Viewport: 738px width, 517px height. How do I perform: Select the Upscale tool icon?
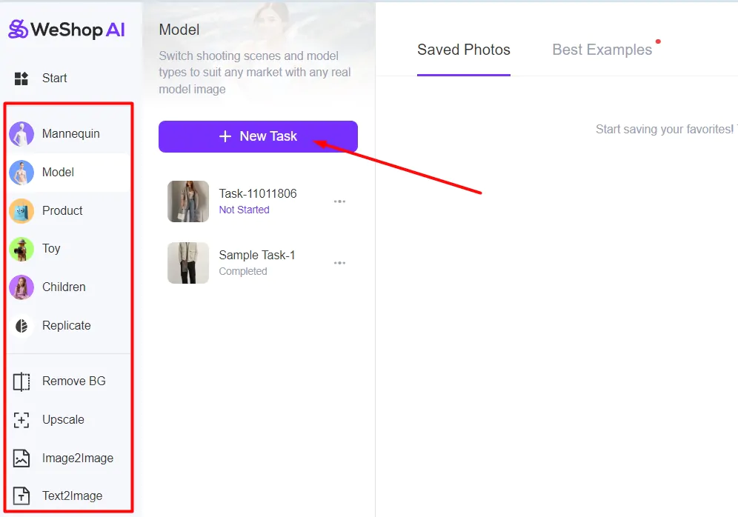coord(21,420)
